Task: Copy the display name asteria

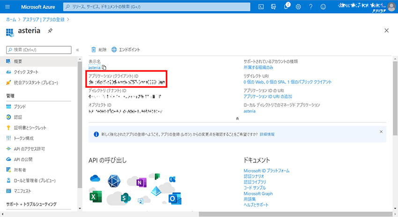Action: [x=104, y=68]
